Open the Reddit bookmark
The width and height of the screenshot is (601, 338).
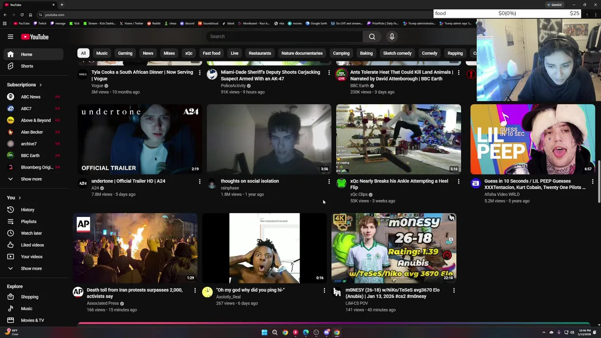(154, 23)
